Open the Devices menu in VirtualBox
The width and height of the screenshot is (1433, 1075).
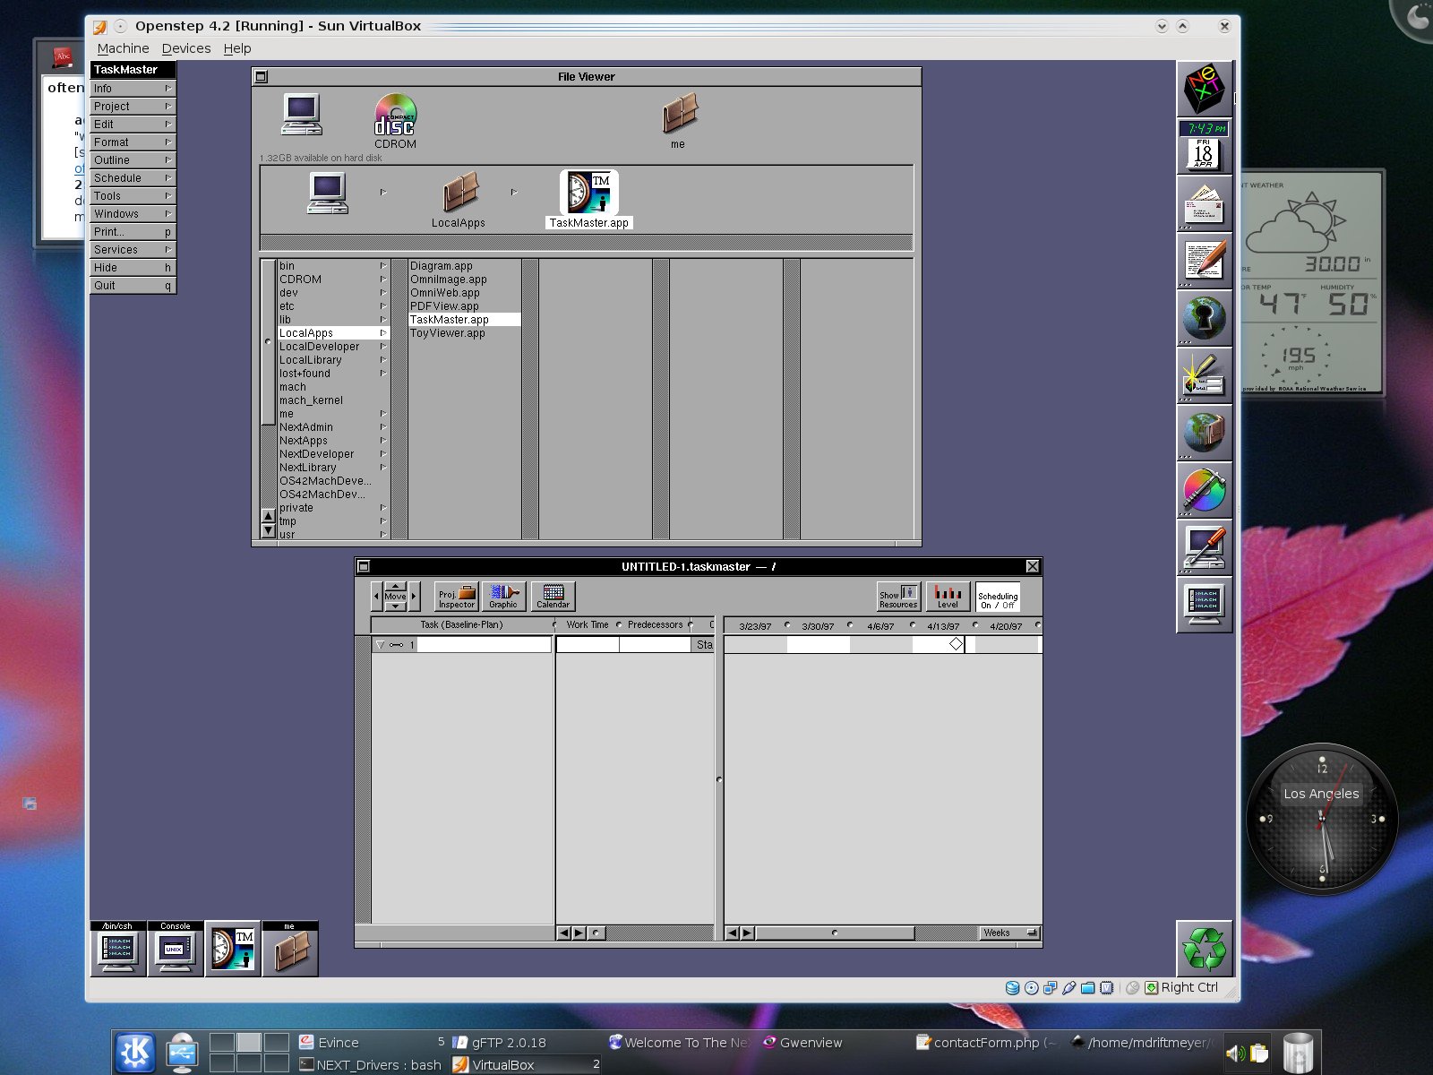pyautogui.click(x=185, y=48)
